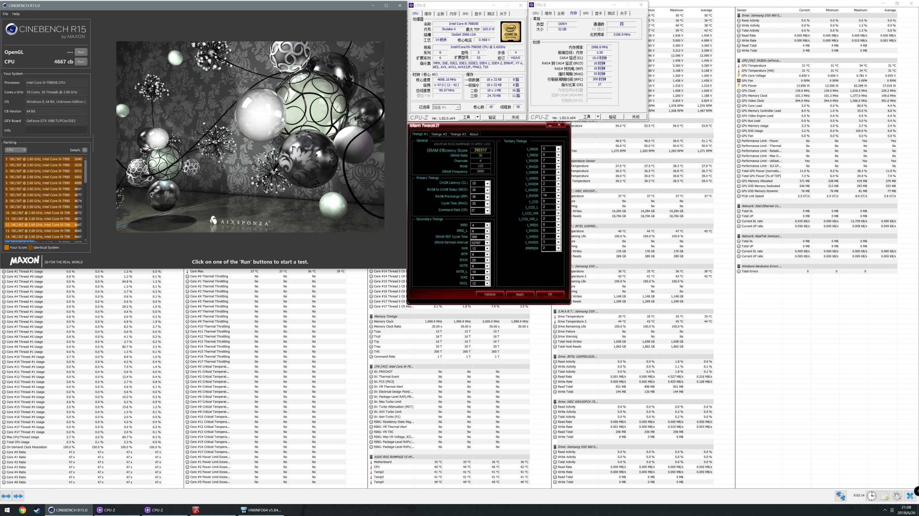Click the GPU Power lightning row icon
919x516 pixels.
pos(739,86)
